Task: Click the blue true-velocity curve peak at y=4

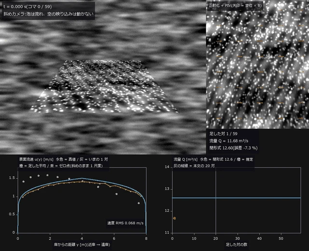Action: 82,178
